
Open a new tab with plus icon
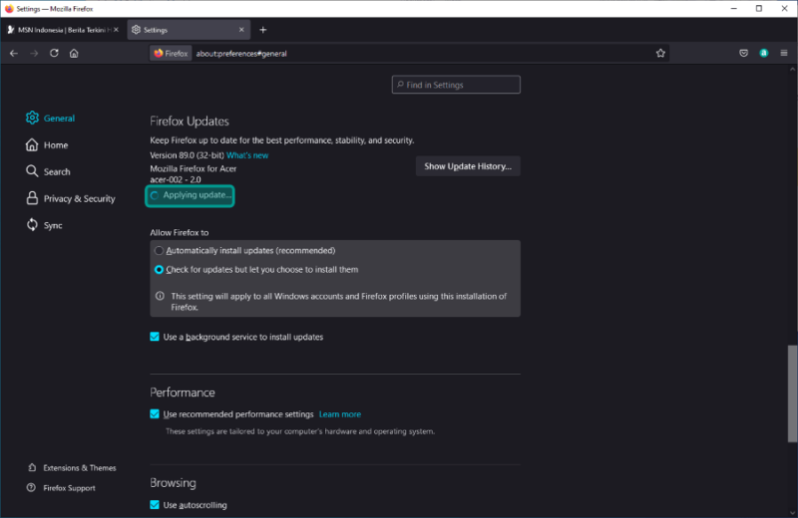tap(262, 30)
